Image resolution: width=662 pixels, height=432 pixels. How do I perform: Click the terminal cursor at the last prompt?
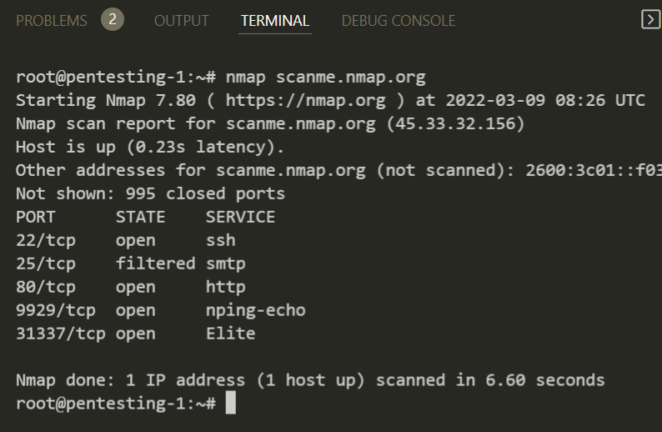(231, 404)
